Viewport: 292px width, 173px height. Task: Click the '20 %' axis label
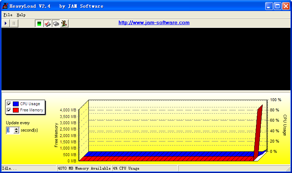(x=274, y=141)
